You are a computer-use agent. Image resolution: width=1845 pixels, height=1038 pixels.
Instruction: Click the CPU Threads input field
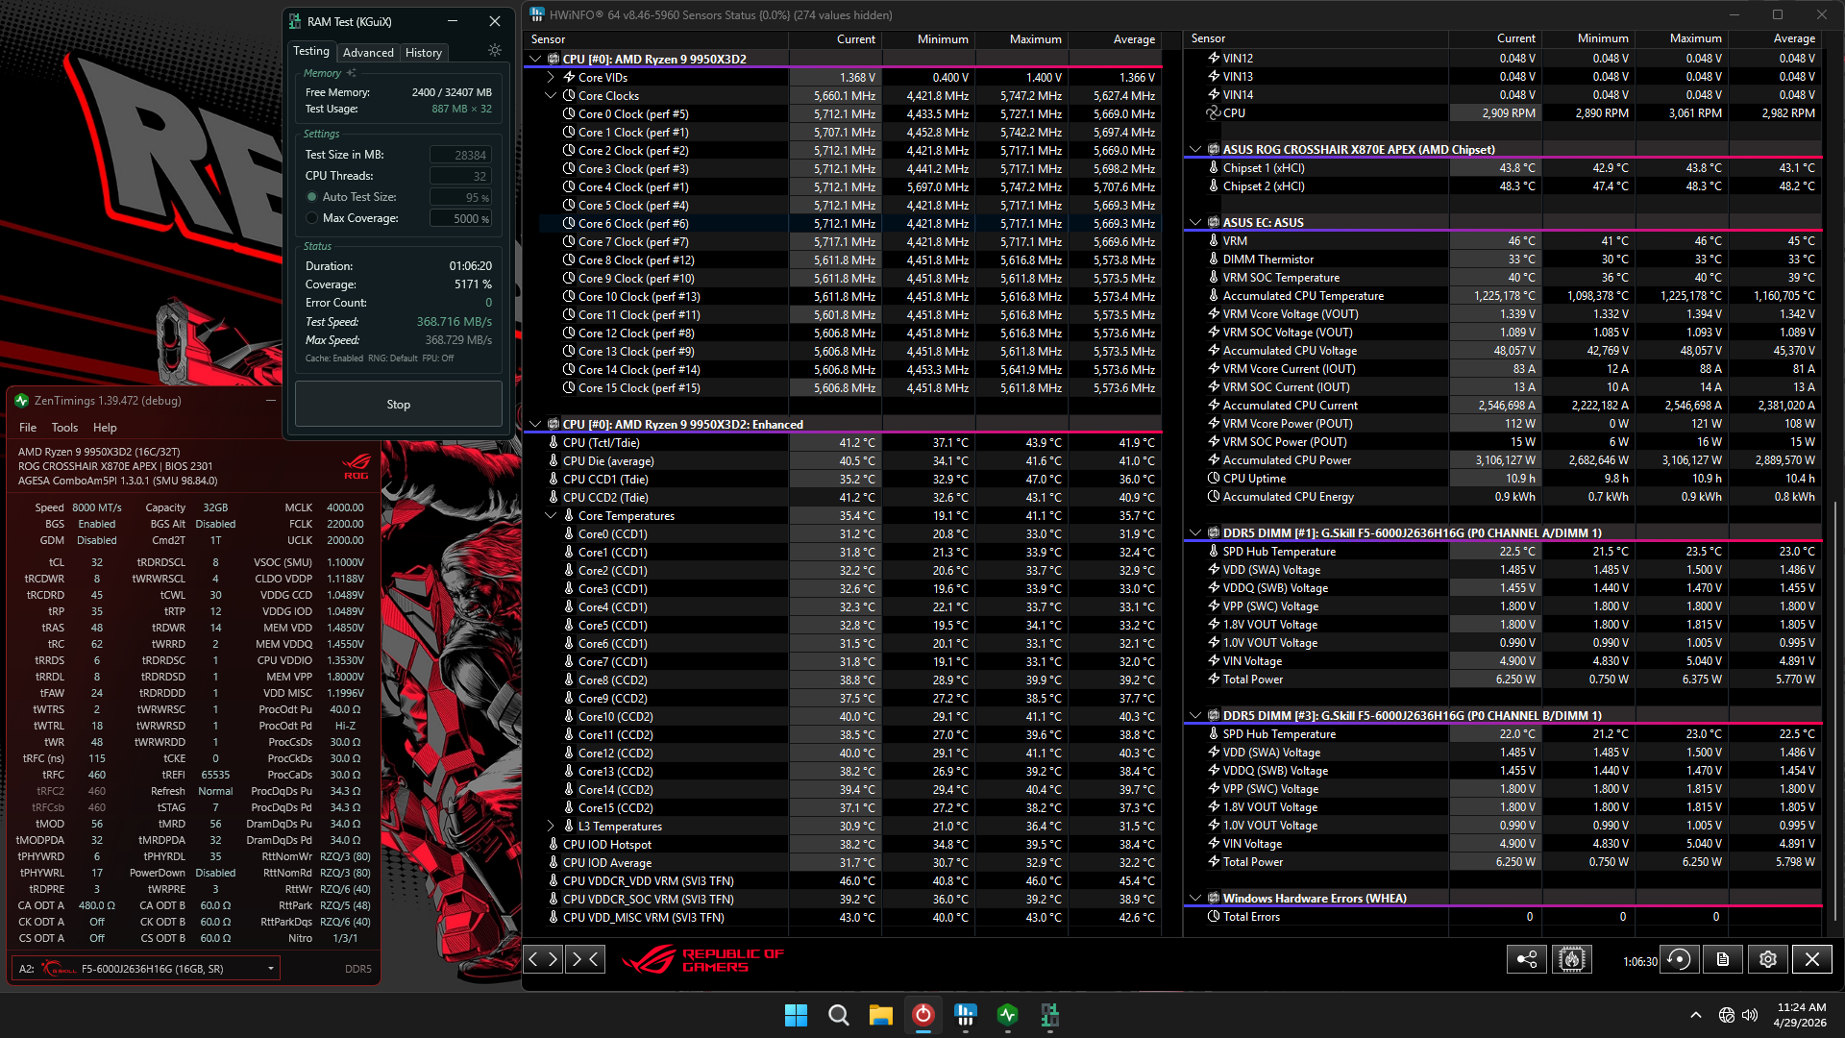click(x=460, y=176)
